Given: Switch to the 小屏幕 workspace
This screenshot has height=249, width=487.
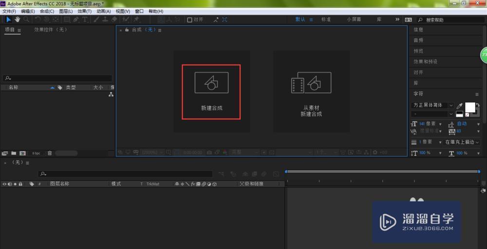Looking at the screenshot, I should [354, 19].
